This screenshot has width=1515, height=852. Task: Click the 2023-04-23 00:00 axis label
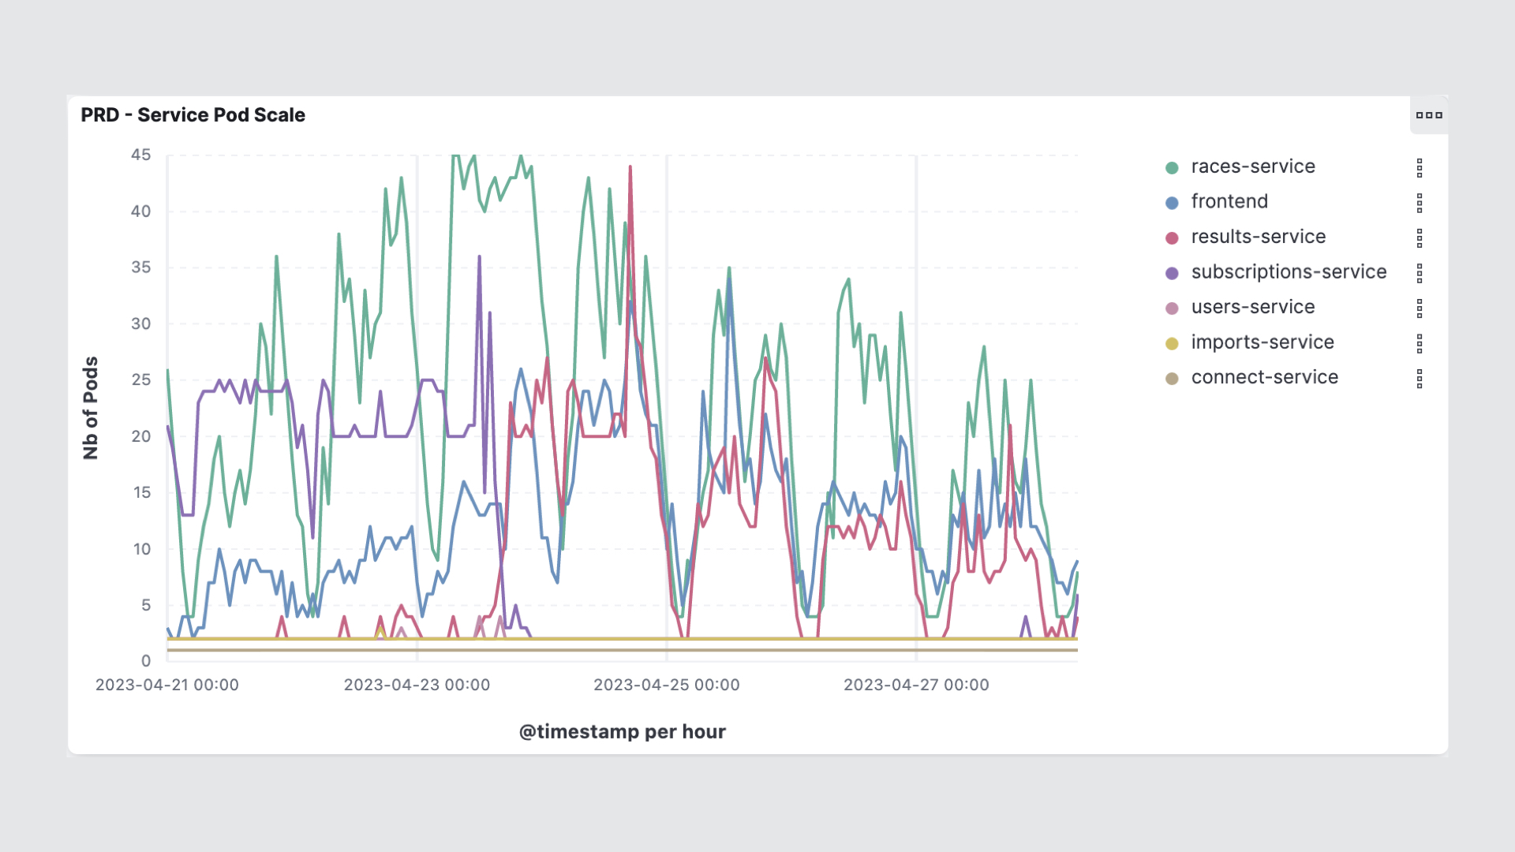coord(417,685)
